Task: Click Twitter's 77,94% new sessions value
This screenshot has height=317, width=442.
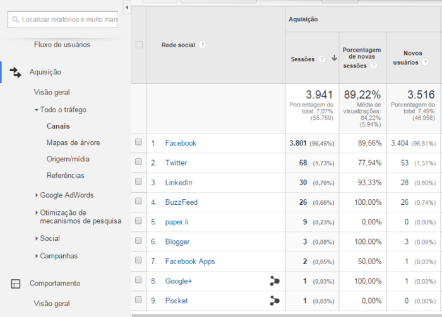Action: point(369,163)
